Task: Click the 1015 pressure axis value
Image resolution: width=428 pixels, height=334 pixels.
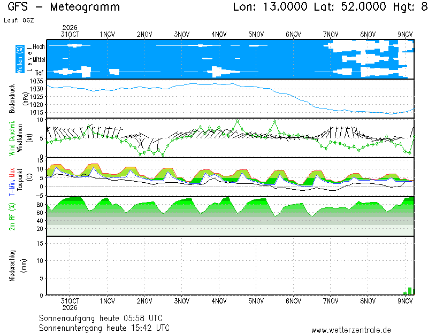Action: [x=36, y=113]
